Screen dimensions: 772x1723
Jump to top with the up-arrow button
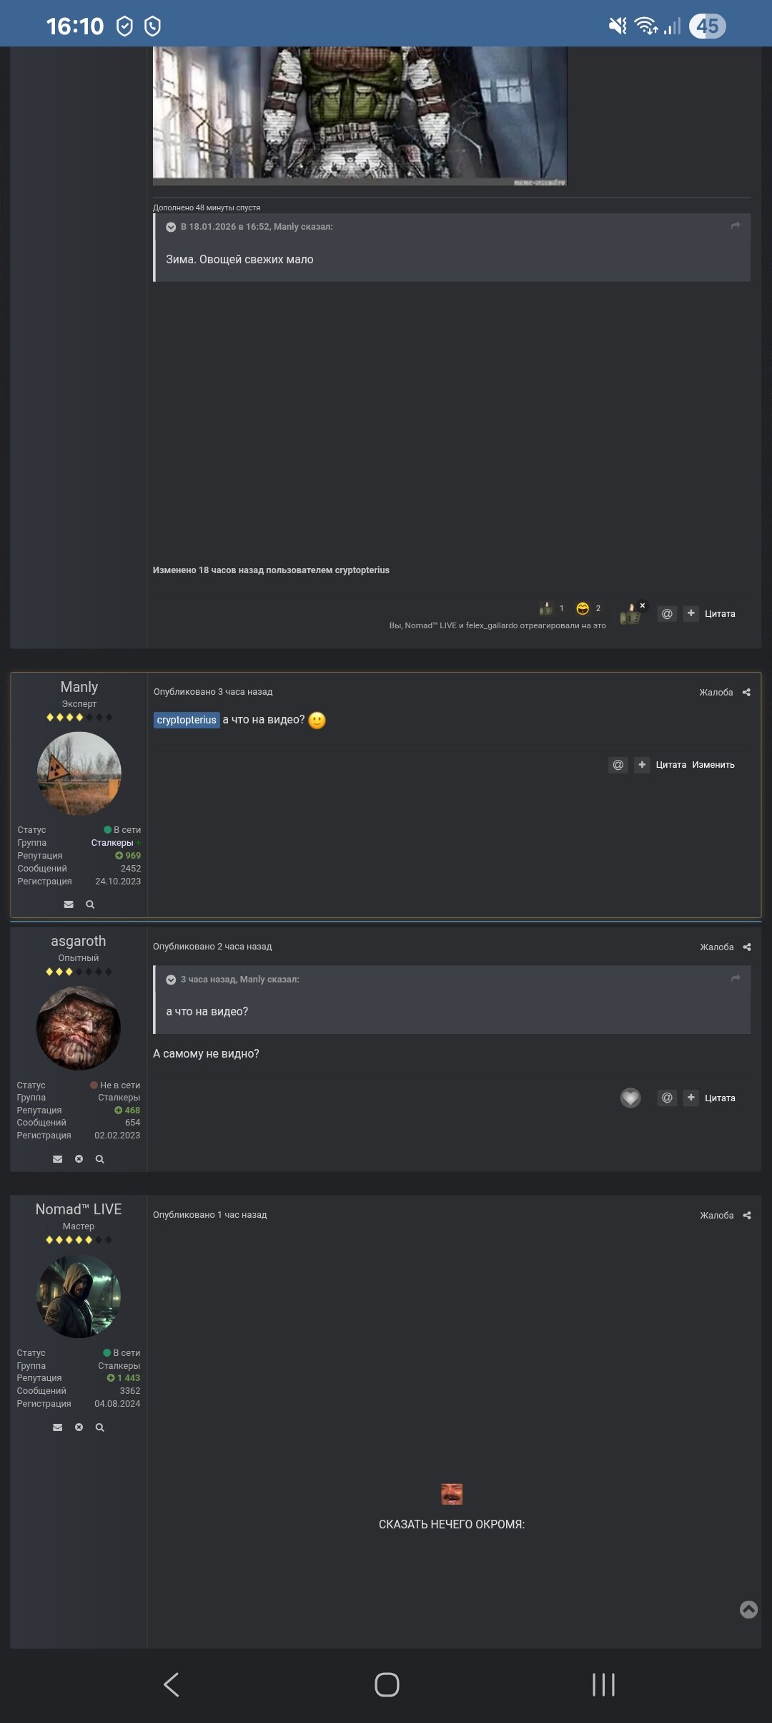click(748, 1609)
